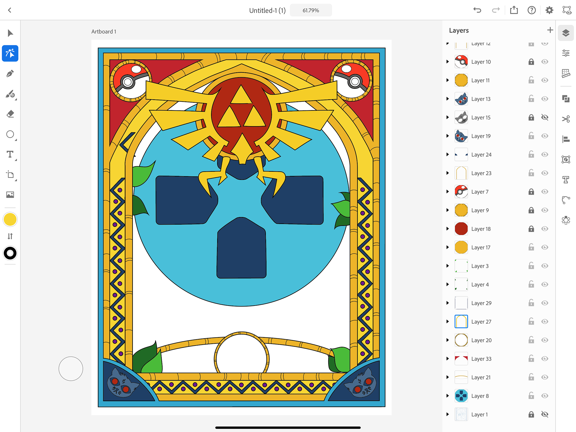The height and width of the screenshot is (432, 576).
Task: Open the Align panel
Action: [566, 139]
